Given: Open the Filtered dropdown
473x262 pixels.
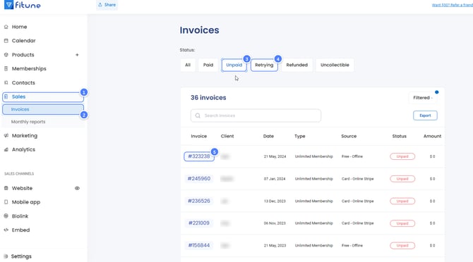Looking at the screenshot, I should 423,98.
